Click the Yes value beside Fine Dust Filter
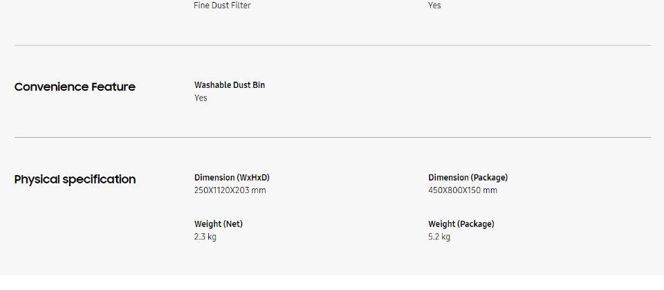Screen dimensions: 664x290 coord(434,6)
